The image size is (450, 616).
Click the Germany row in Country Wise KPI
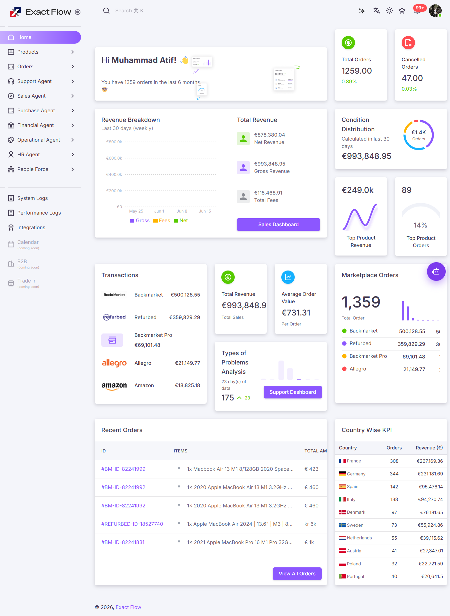[x=391, y=474]
